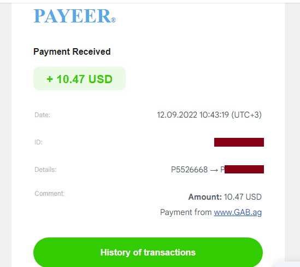Click the (UTC+3) timezone text

246,115
